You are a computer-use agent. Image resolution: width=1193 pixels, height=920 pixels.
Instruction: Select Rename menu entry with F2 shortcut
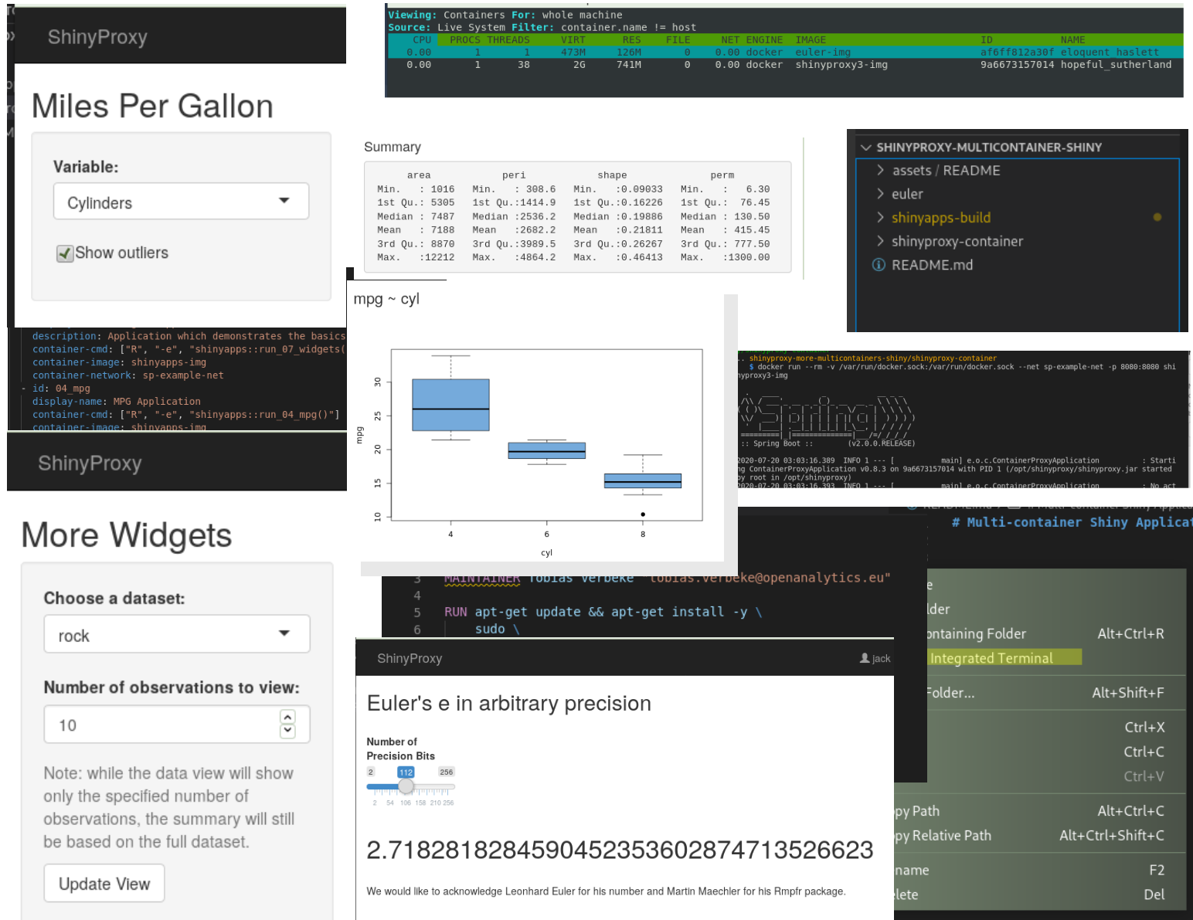pyautogui.click(x=1040, y=871)
